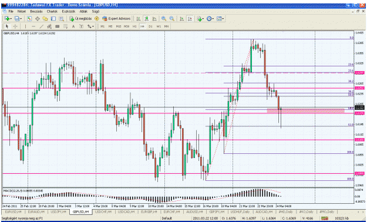Select the arrow cursor tool

[7, 26]
